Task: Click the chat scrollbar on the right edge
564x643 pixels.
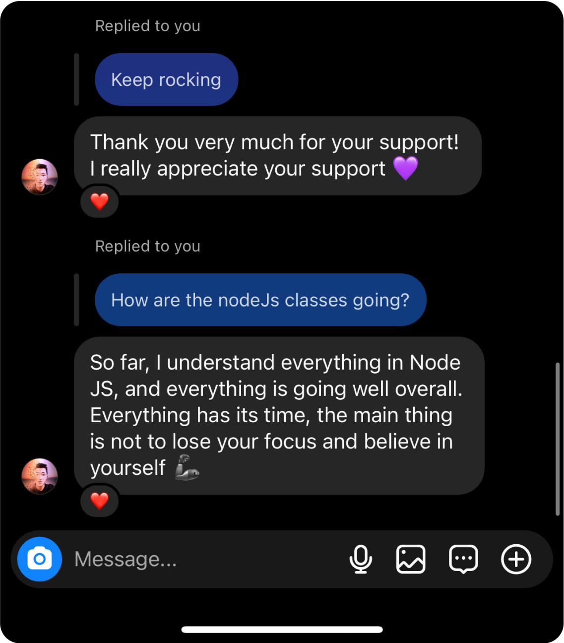Action: pos(558,439)
